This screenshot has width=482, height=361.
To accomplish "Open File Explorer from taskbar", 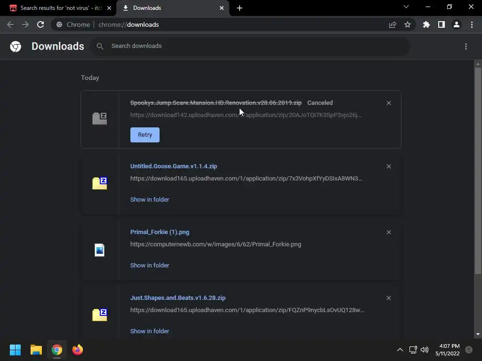I will [36, 350].
